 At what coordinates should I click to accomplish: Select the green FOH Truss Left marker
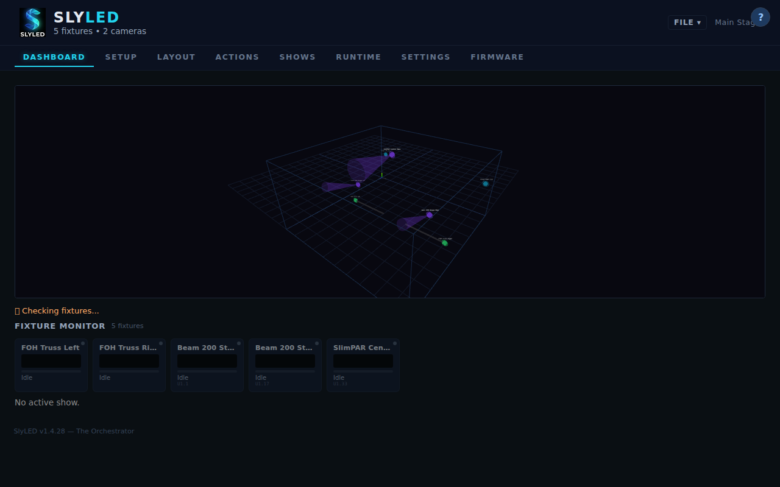click(356, 200)
